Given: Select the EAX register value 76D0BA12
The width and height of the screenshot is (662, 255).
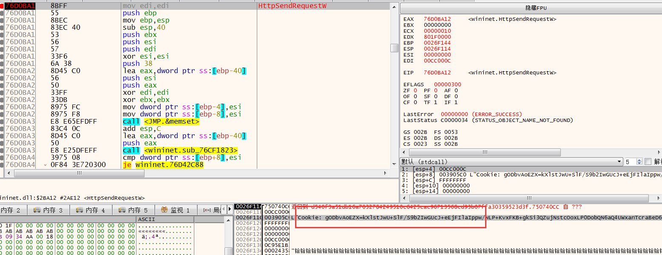Looking at the screenshot, I should point(437,19).
